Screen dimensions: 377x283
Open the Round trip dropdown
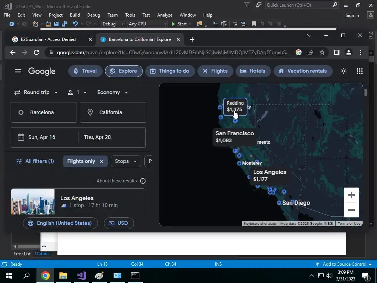[36, 92]
